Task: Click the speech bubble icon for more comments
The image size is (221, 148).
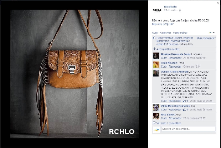Action: coord(154,123)
